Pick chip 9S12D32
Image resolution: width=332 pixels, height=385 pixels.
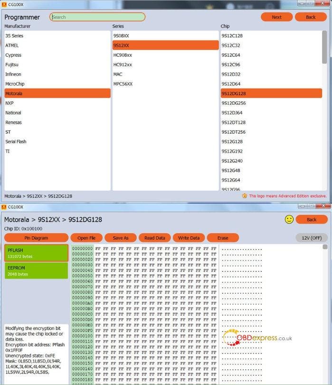(x=271, y=74)
